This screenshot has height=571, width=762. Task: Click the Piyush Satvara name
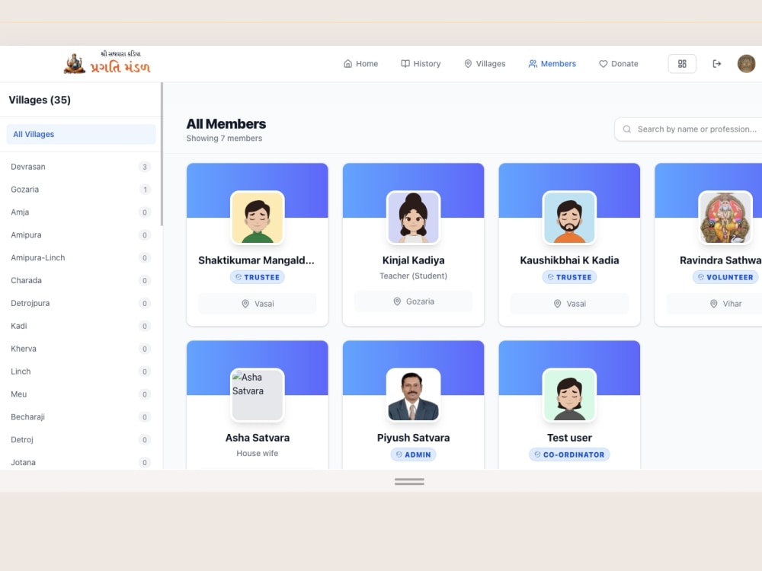[414, 438]
